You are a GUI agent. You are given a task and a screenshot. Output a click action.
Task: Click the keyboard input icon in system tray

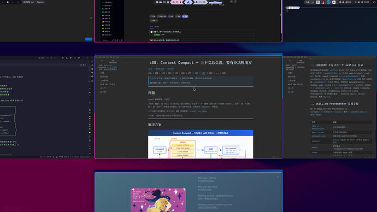(318, 2)
